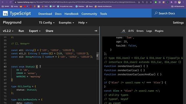Open the v5.2.2 version dropdown
This screenshot has height=104, width=186.
pos(8,31)
